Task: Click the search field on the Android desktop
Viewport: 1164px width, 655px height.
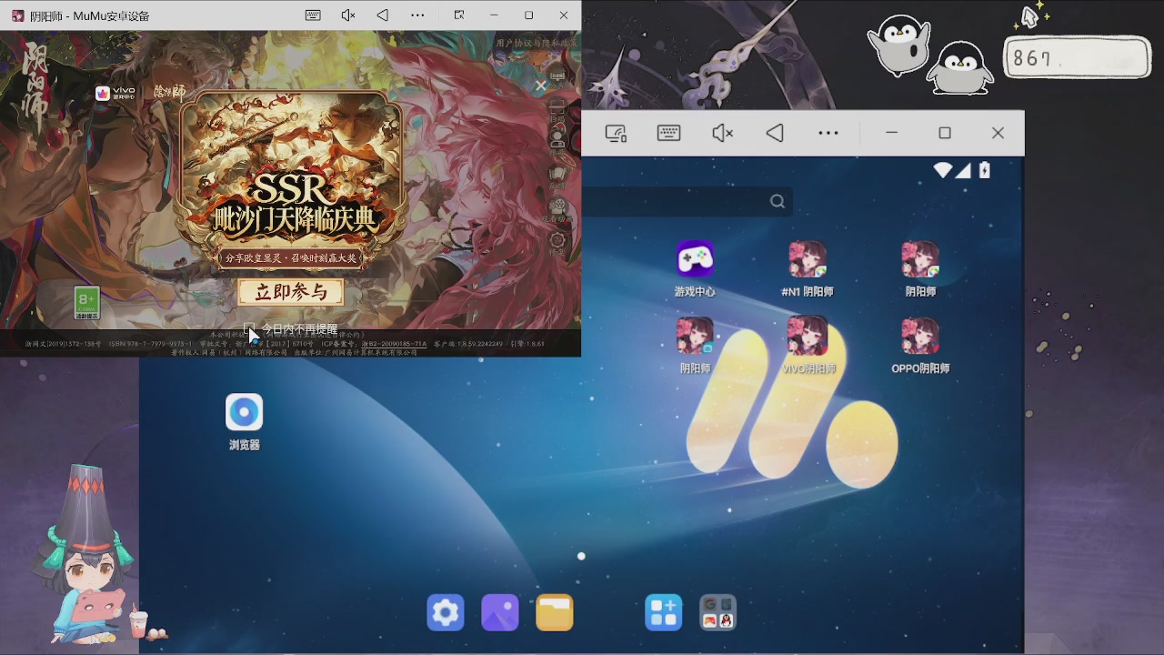Action: pos(687,201)
